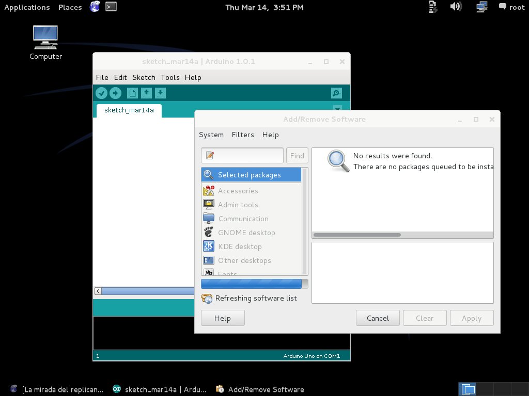Click the search type icon in search field
The image size is (529, 396).
[x=210, y=155]
